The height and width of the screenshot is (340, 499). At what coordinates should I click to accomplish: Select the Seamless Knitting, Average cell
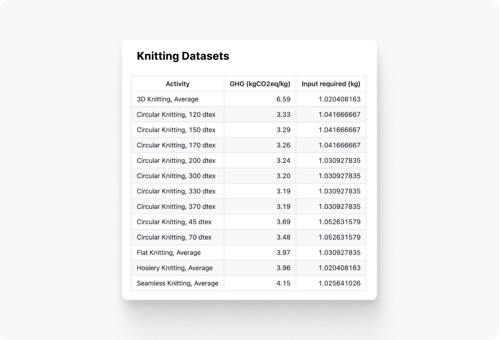pyautogui.click(x=178, y=283)
